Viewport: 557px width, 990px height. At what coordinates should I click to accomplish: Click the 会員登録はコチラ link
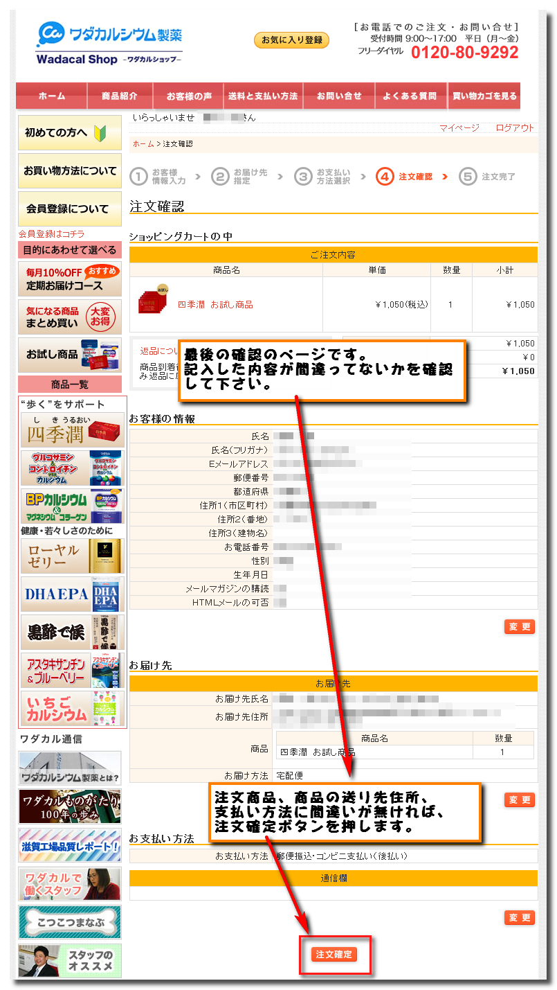52,233
